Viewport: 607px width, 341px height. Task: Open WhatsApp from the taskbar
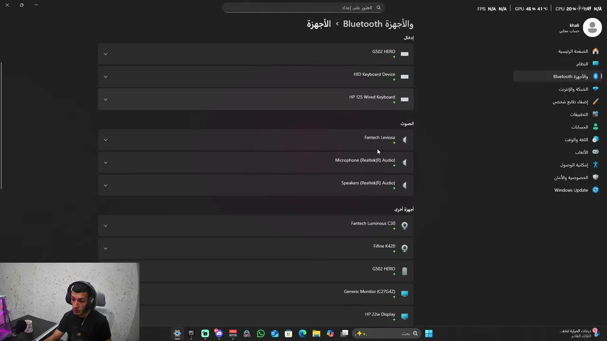(x=261, y=333)
